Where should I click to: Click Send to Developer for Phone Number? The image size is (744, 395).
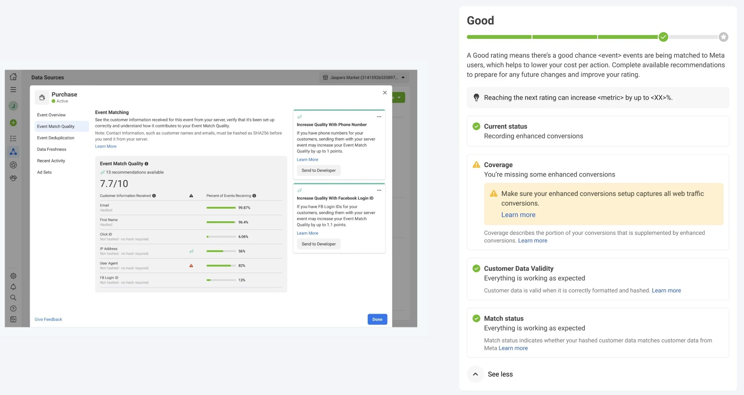(x=318, y=170)
